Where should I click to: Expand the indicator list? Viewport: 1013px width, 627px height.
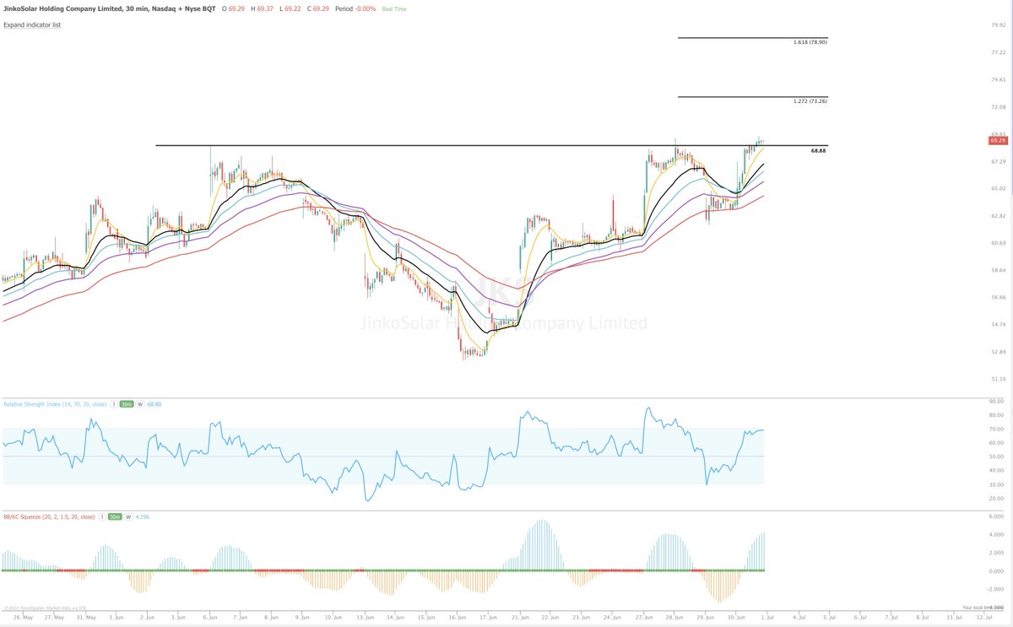click(32, 24)
